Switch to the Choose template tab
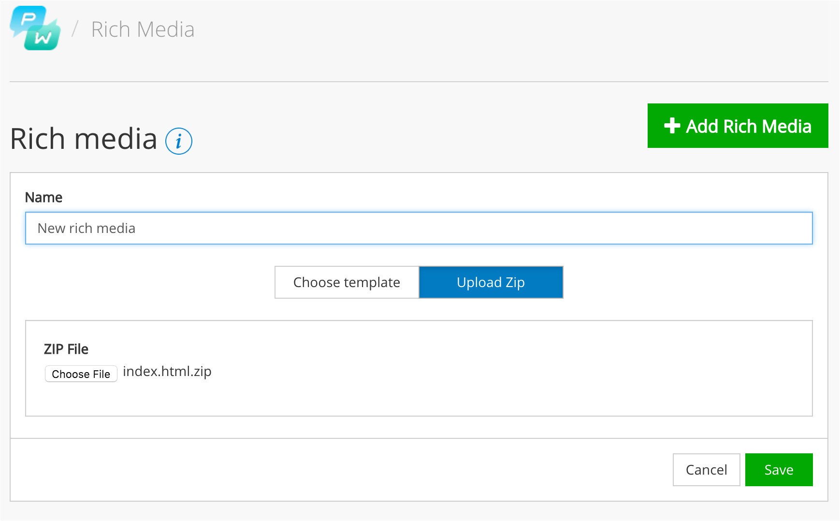840x521 pixels. (347, 282)
